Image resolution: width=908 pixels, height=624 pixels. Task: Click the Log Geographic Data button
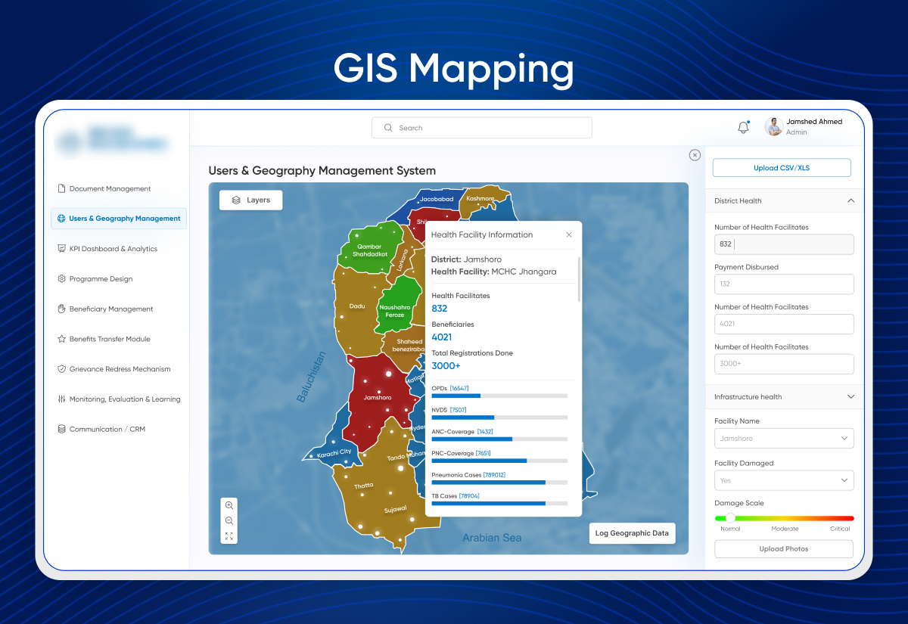tap(632, 533)
